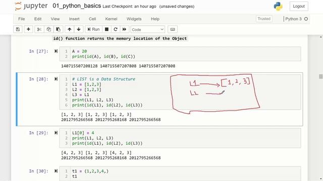Click the page vertical scrollbar thumb

[x=320, y=76]
